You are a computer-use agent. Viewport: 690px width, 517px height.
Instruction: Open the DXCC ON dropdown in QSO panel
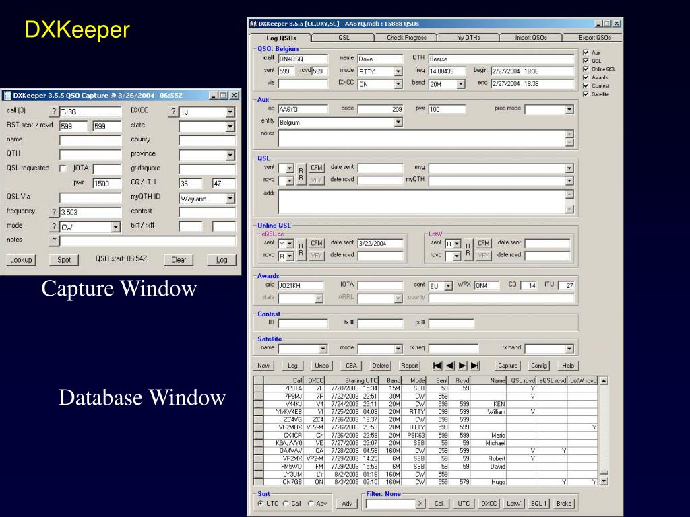point(398,84)
